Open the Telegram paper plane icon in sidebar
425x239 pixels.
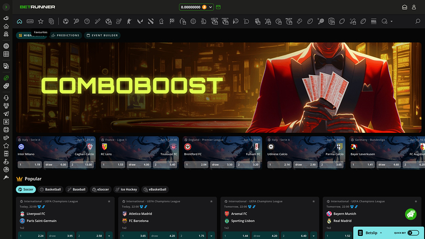(6, 114)
